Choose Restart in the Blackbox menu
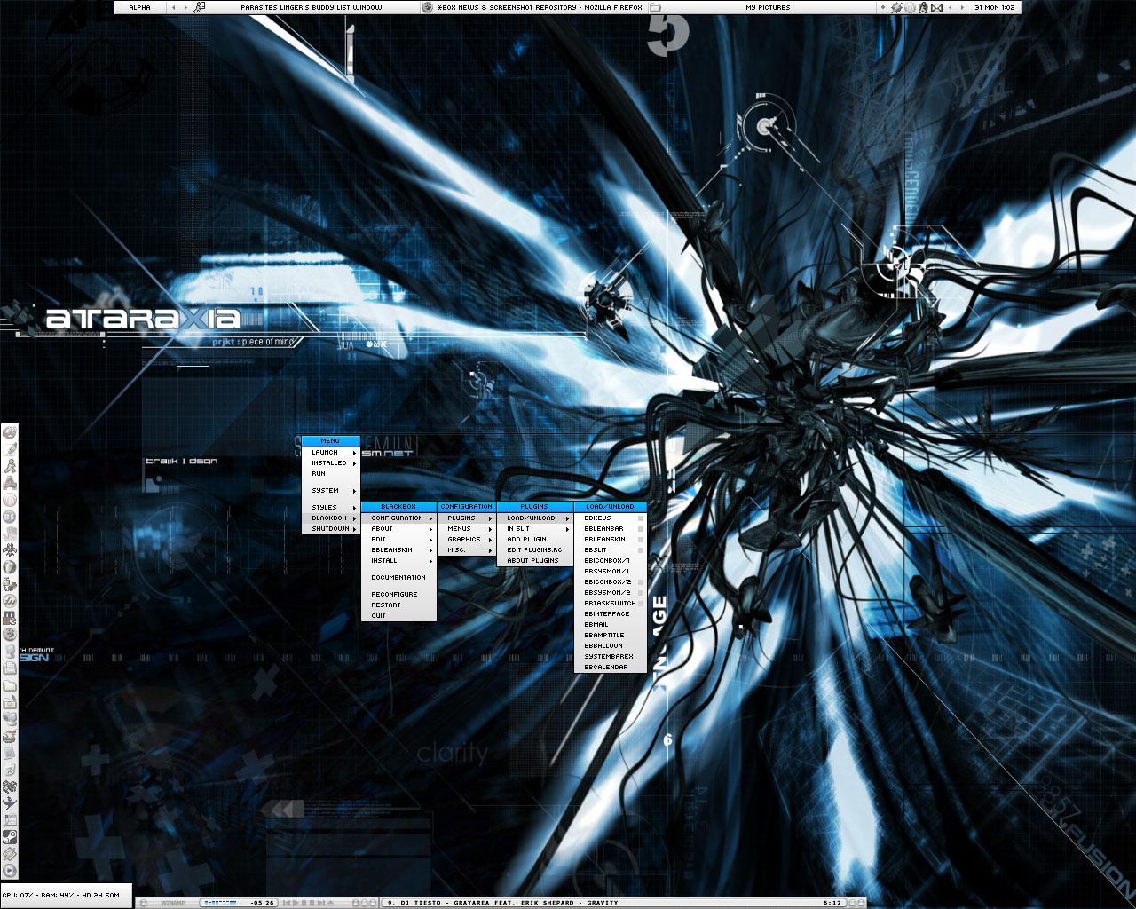The width and height of the screenshot is (1136, 909). (398, 605)
